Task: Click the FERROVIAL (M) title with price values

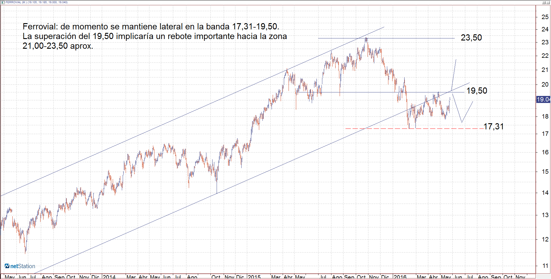Action: (x=36, y=2)
